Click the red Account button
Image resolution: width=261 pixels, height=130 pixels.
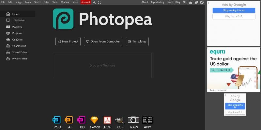click(86, 2)
